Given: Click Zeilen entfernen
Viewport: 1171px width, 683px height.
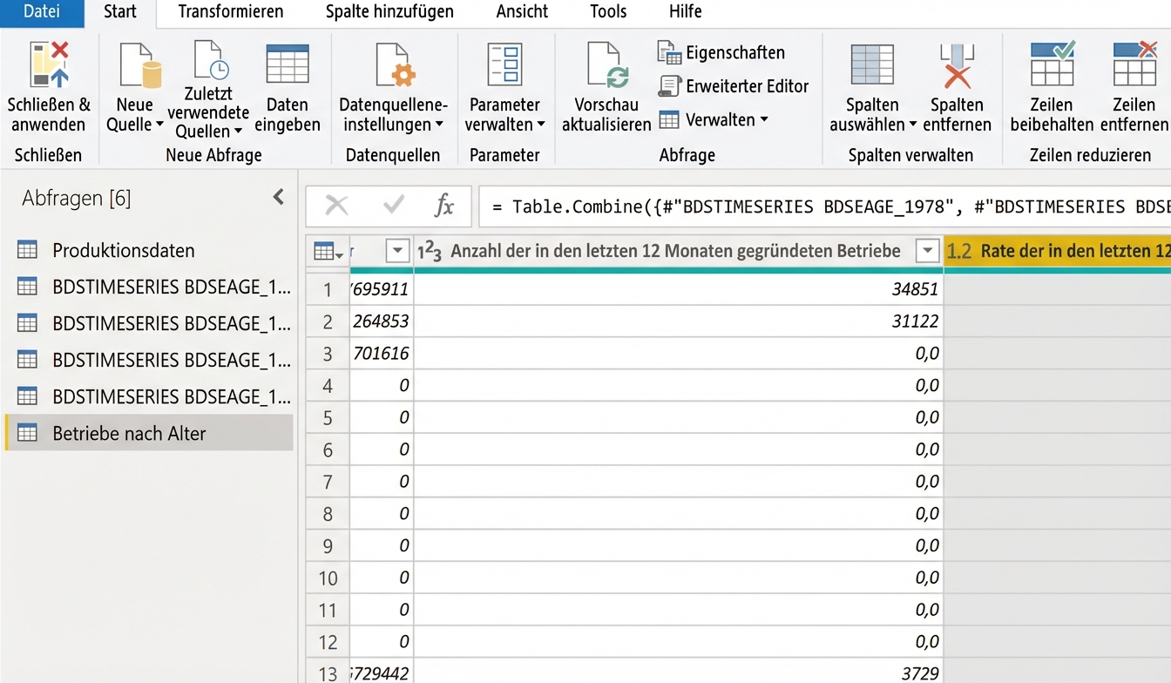Looking at the screenshot, I should (1134, 87).
